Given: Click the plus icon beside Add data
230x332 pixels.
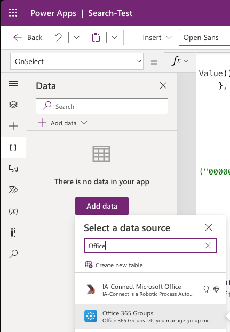Looking at the screenshot, I should click(x=42, y=123).
